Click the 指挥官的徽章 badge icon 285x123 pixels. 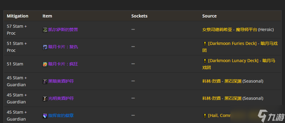pyautogui.click(x=45, y=116)
